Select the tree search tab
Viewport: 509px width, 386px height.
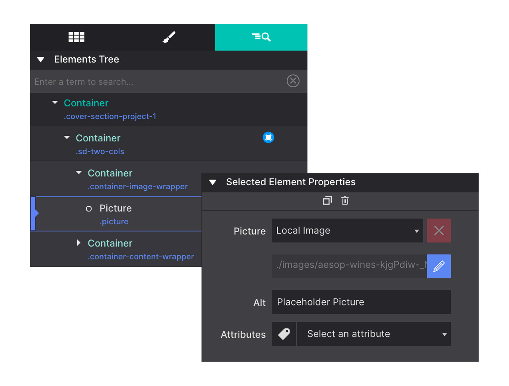coord(261,37)
